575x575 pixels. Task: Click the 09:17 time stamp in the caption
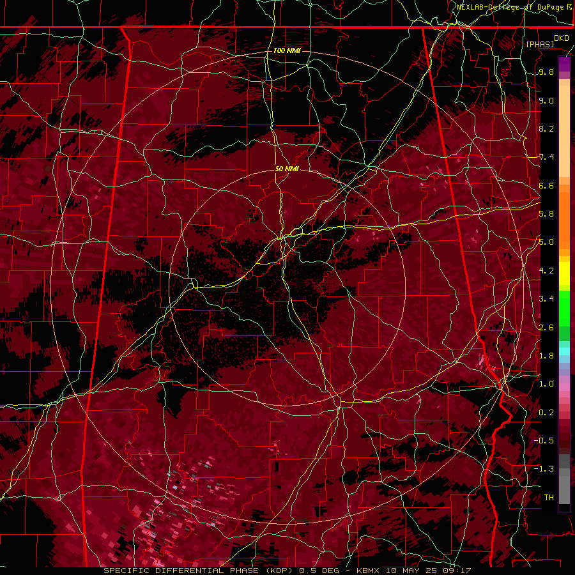459,571
